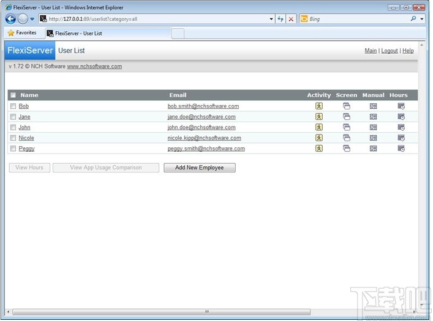Open John's user profile link
This screenshot has width=433, height=321.
(24, 127)
